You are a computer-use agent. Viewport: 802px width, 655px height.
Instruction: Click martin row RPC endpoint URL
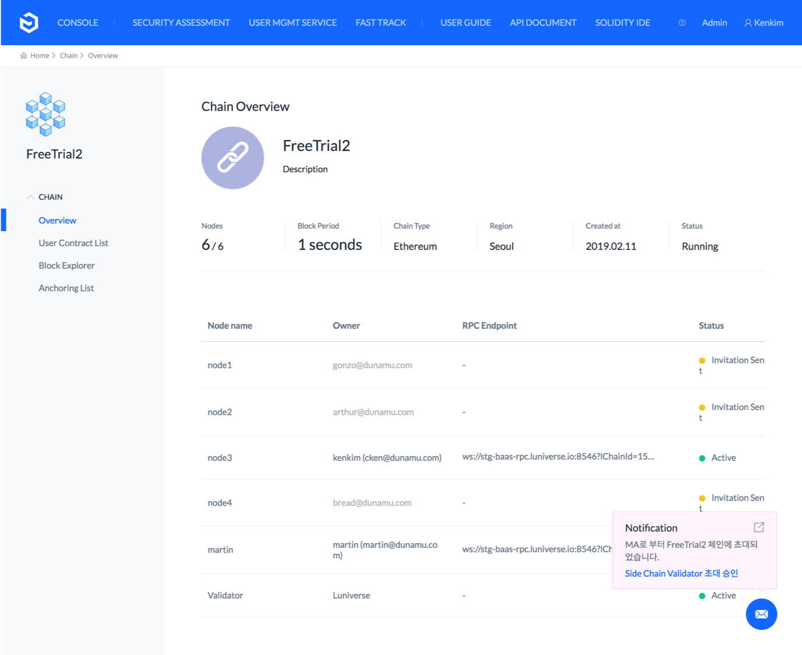click(536, 549)
